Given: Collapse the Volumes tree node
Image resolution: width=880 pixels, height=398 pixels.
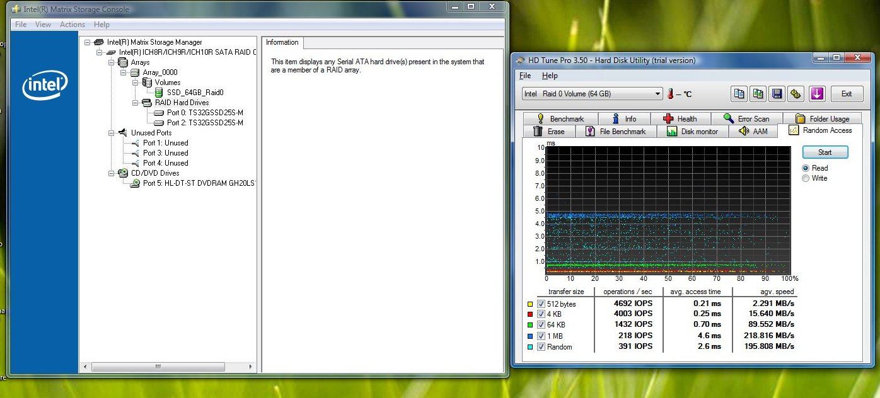Looking at the screenshot, I should [136, 82].
